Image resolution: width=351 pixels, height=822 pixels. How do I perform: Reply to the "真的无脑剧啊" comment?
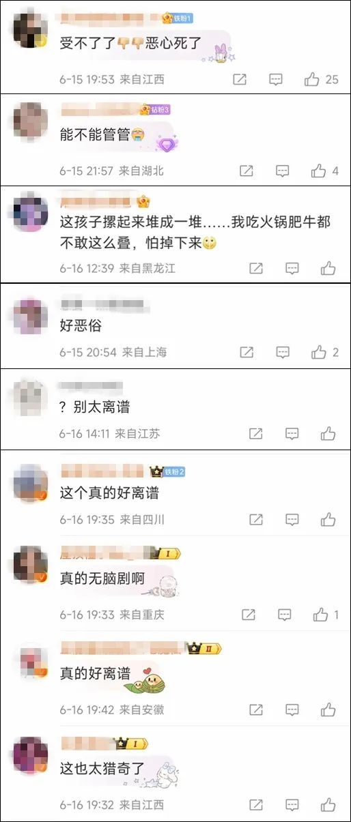285,615
